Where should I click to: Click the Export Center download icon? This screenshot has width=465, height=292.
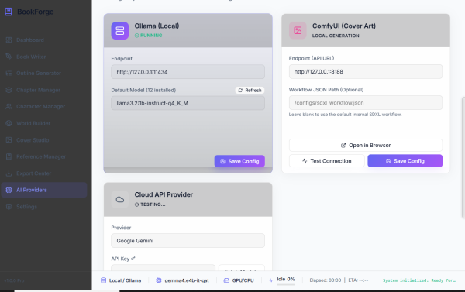pos(9,173)
